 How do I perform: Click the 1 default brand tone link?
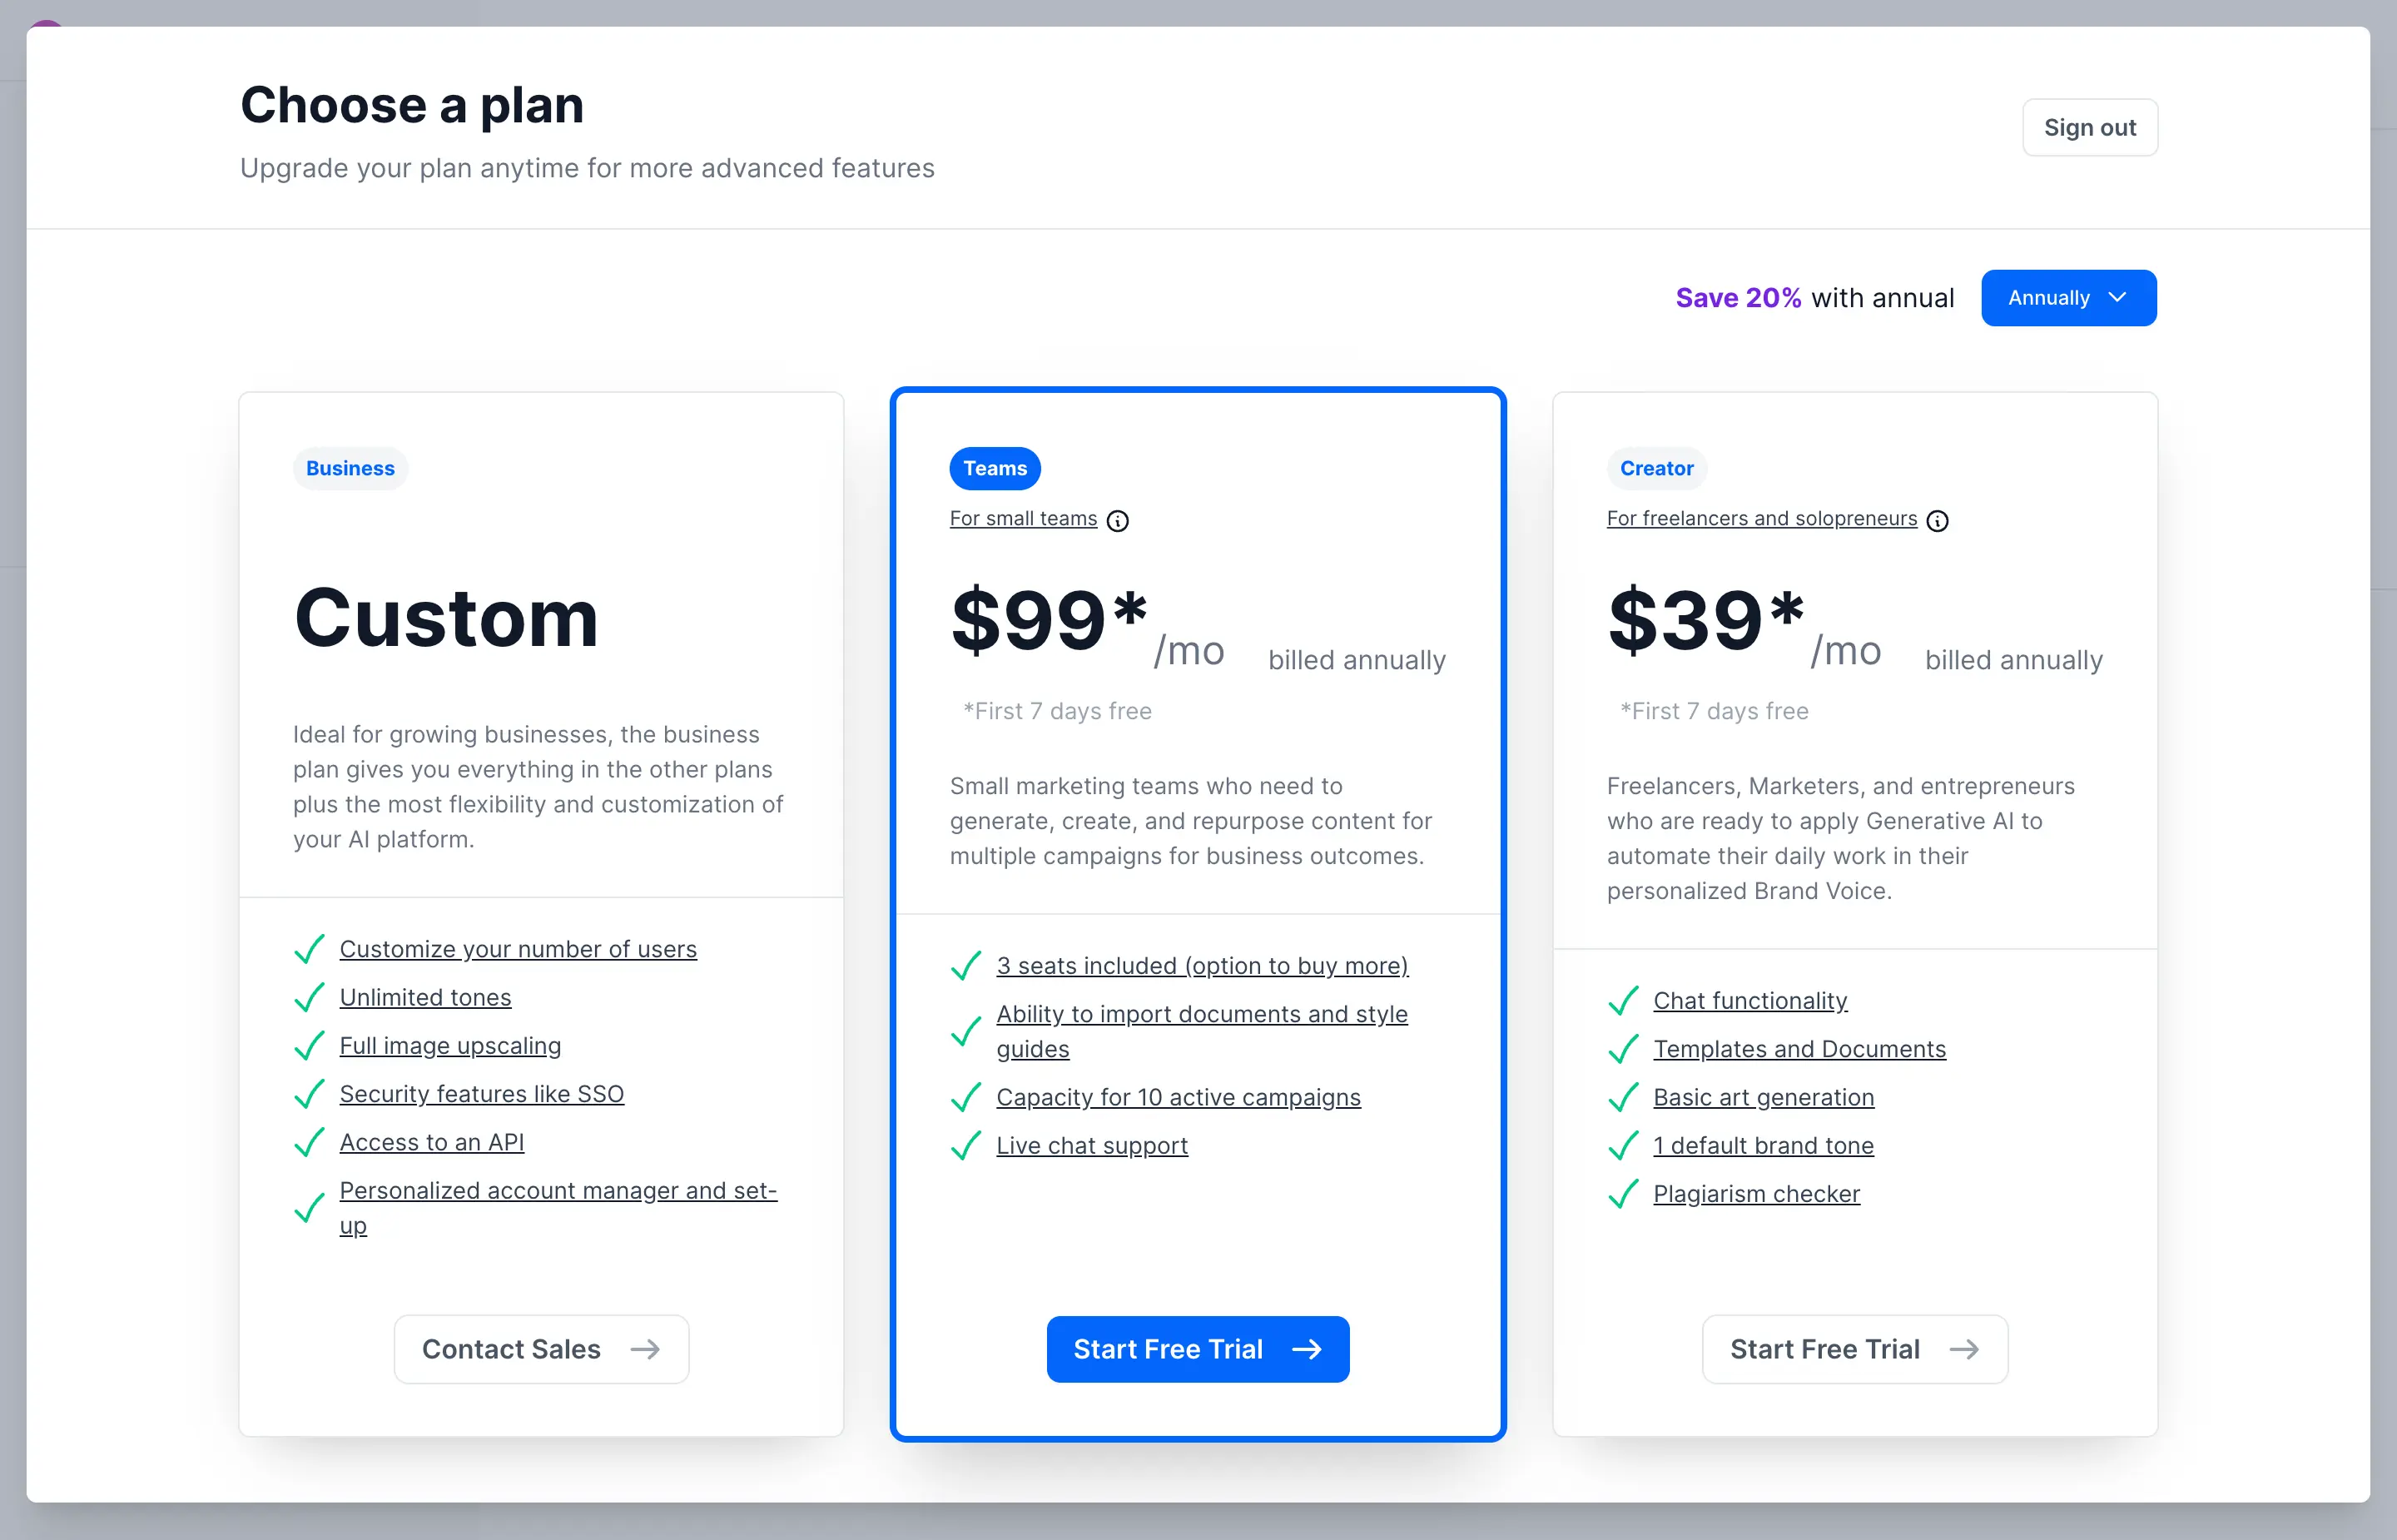[1762, 1145]
